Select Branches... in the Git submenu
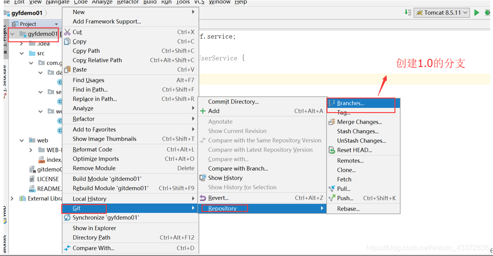493x256 pixels. pos(350,103)
